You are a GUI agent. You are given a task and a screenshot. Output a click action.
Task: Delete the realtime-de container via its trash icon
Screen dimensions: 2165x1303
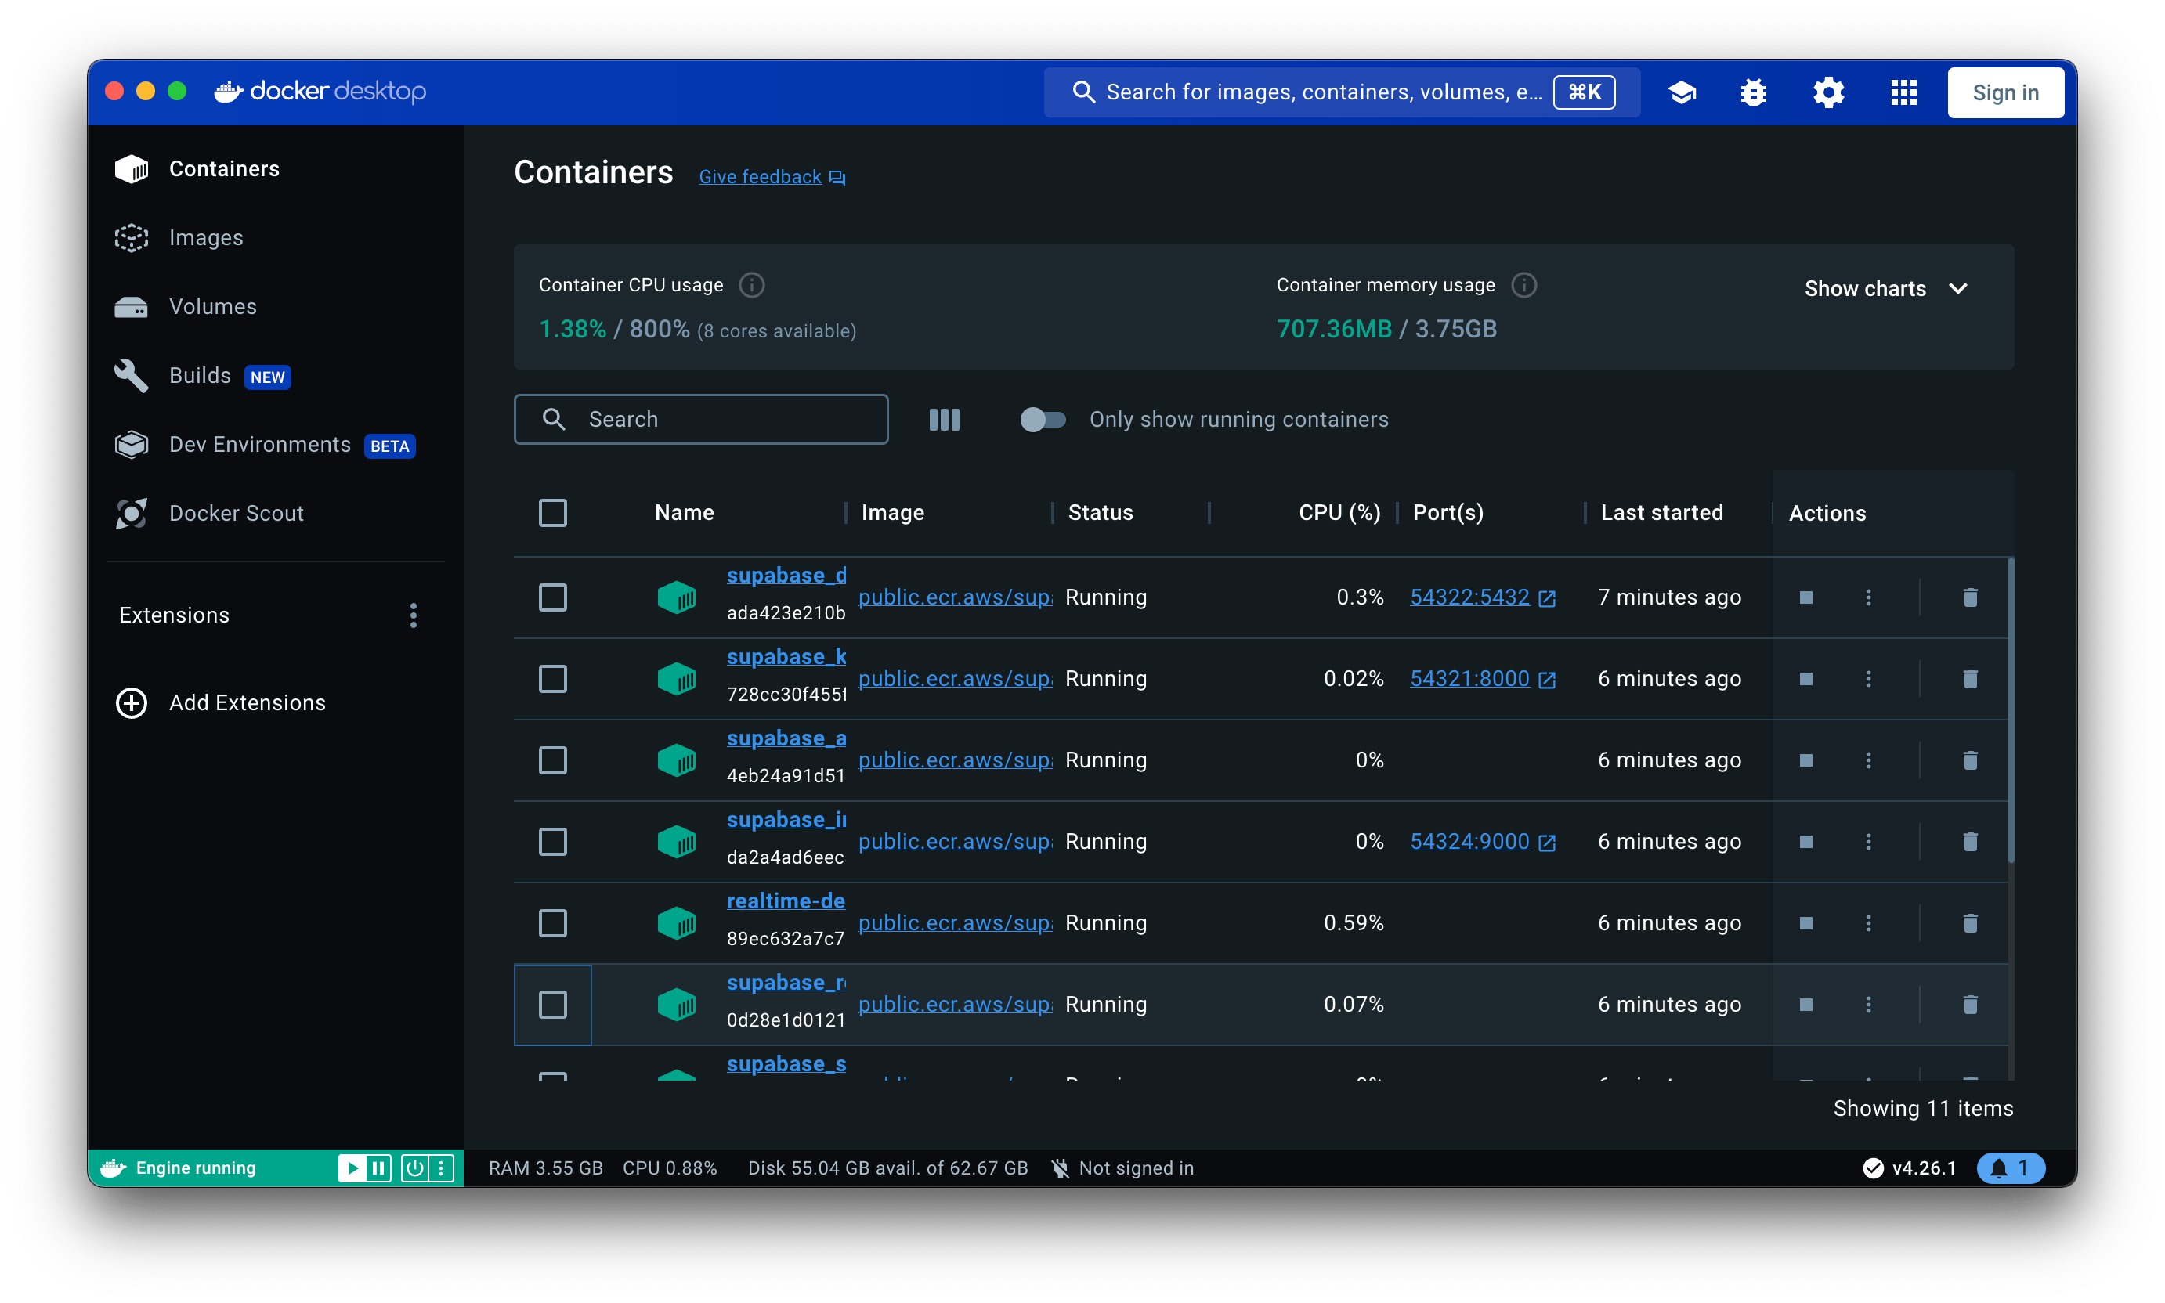tap(1970, 922)
